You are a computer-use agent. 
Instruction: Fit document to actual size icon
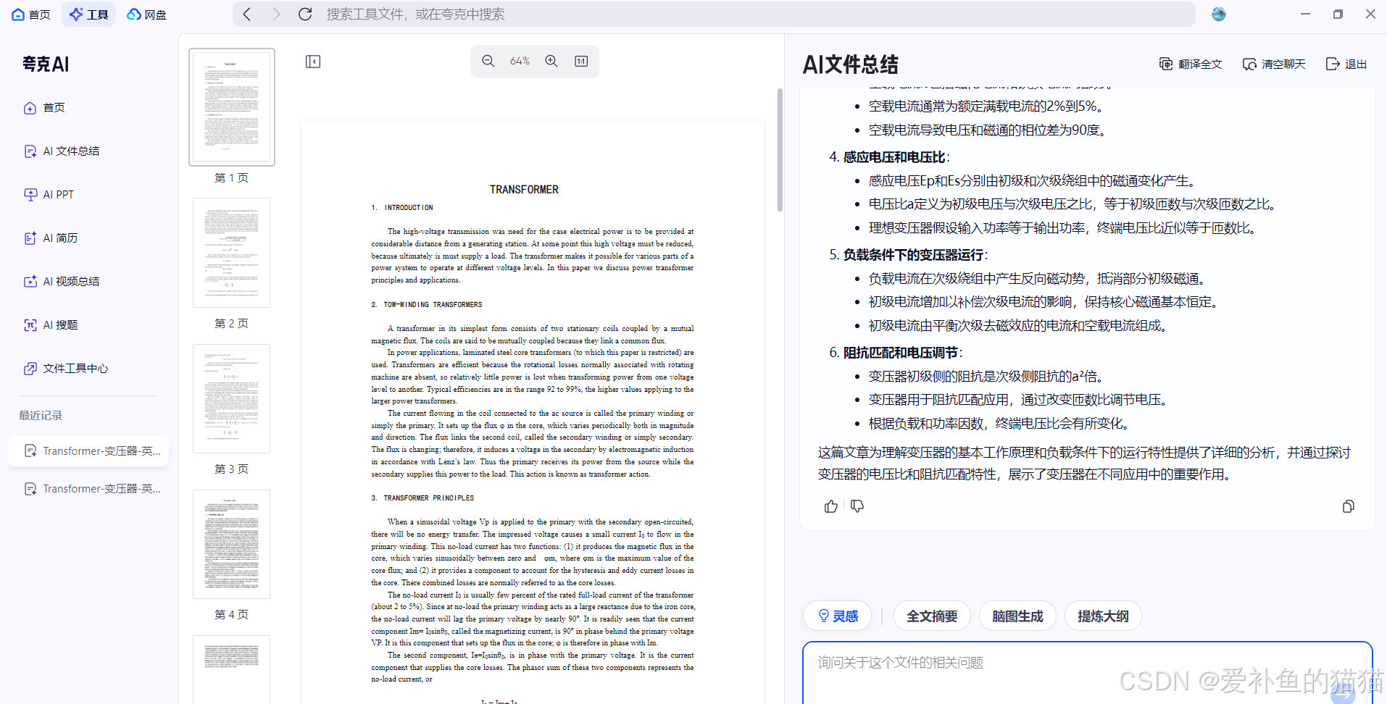click(581, 62)
